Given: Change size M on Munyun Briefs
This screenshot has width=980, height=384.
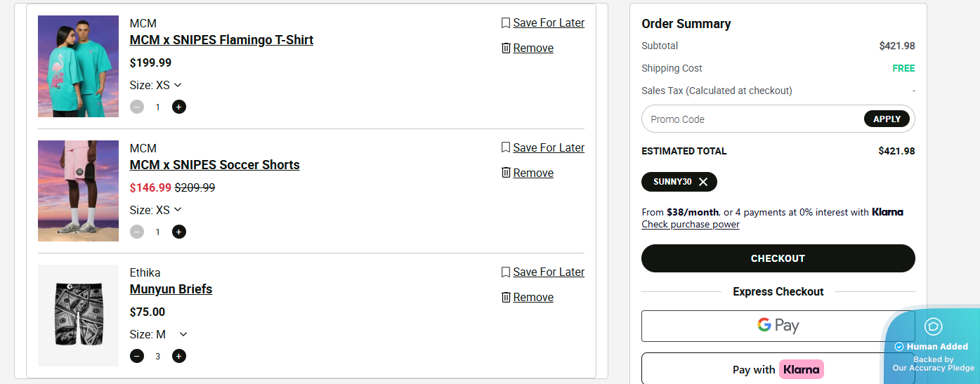Looking at the screenshot, I should 183,335.
